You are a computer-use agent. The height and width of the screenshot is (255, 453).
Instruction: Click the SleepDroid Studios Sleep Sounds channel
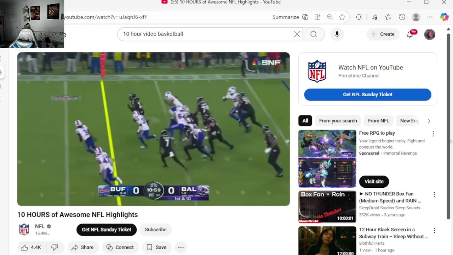(390, 208)
